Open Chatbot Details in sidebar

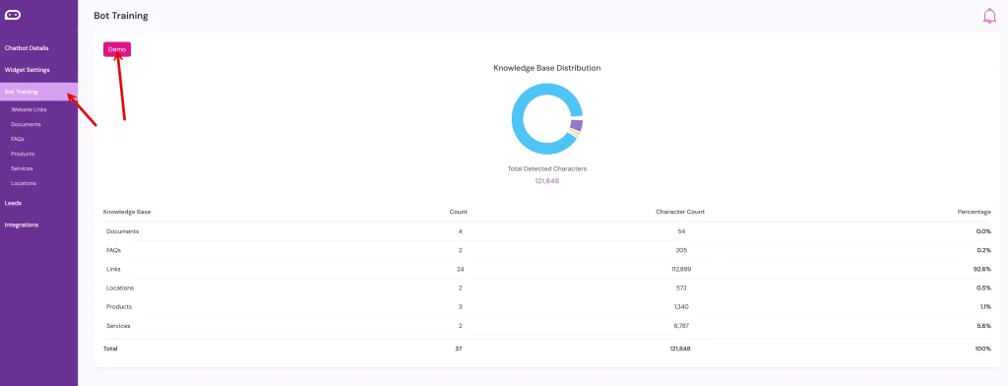point(27,48)
